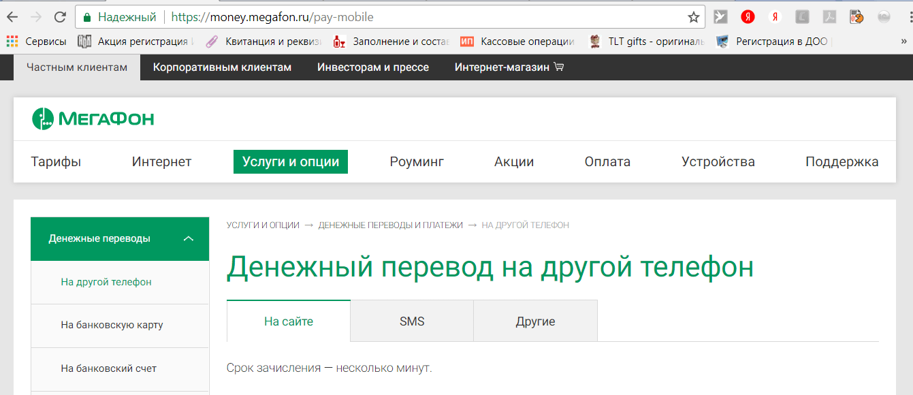Open the Услуги и опции menu
Screen dimensions: 913x395
[x=291, y=162]
